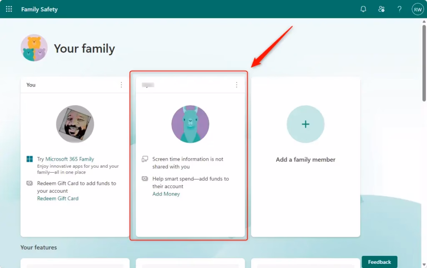The height and width of the screenshot is (268, 427).
Task: Click the plus add member circle
Action: point(306,124)
